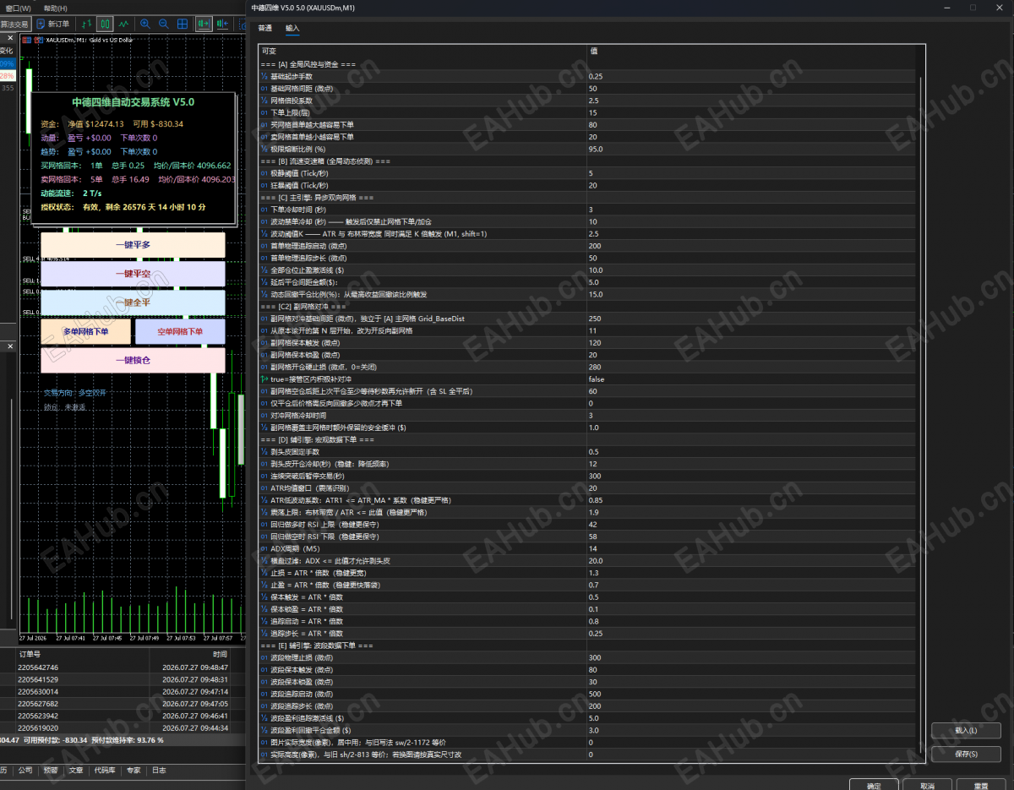This screenshot has height=790, width=1014.
Task: Toggle the chart shift icon
Action: click(x=224, y=24)
